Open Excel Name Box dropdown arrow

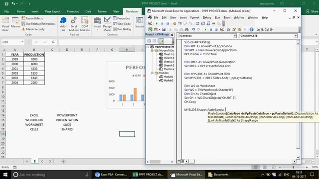pyautogui.click(x=22, y=42)
